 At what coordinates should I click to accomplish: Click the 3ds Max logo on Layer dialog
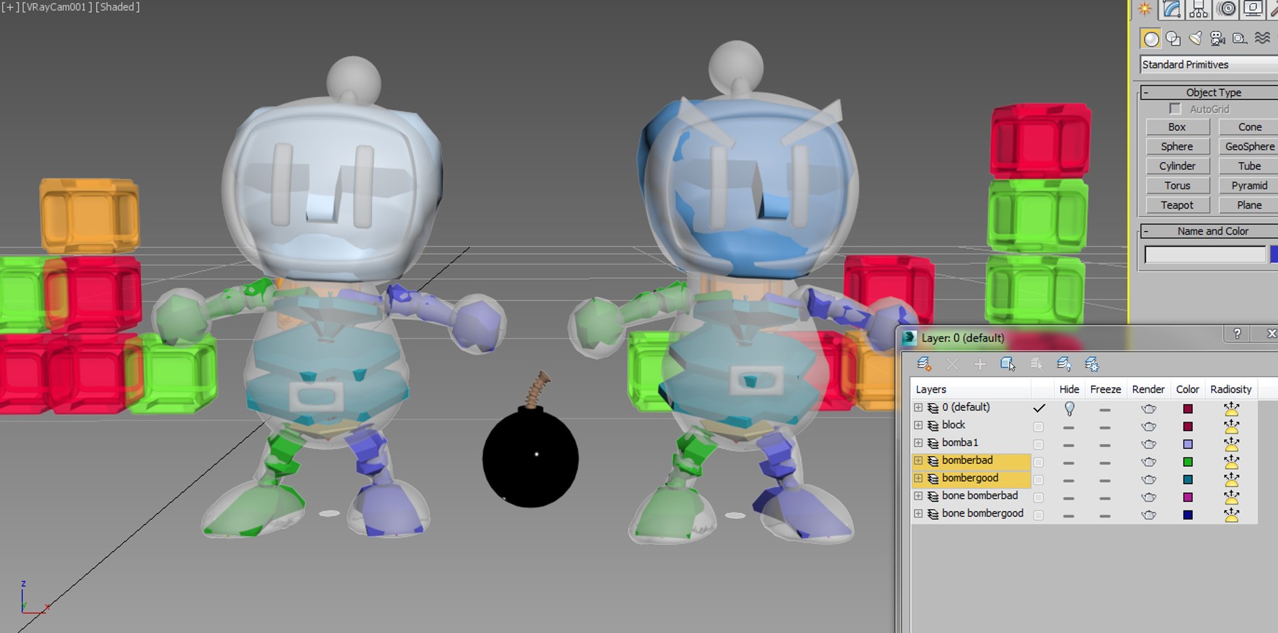click(x=909, y=338)
